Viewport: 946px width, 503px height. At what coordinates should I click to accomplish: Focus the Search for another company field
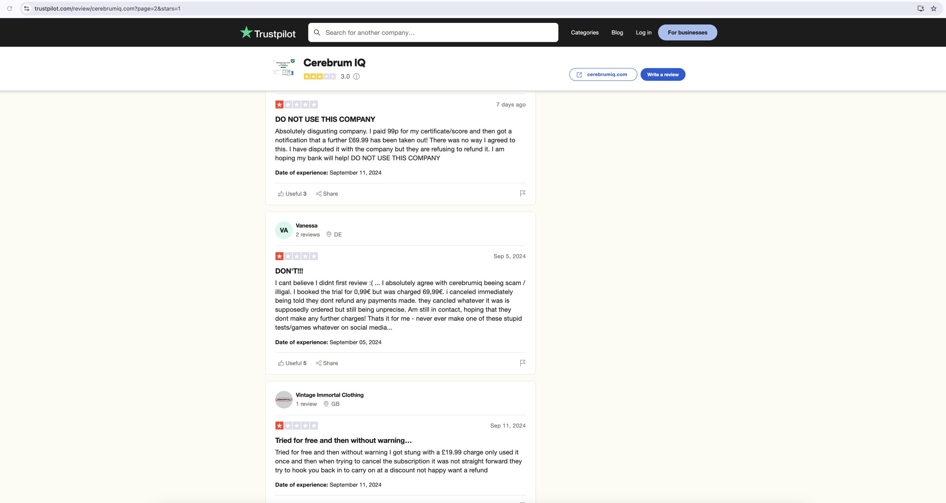[x=433, y=33]
